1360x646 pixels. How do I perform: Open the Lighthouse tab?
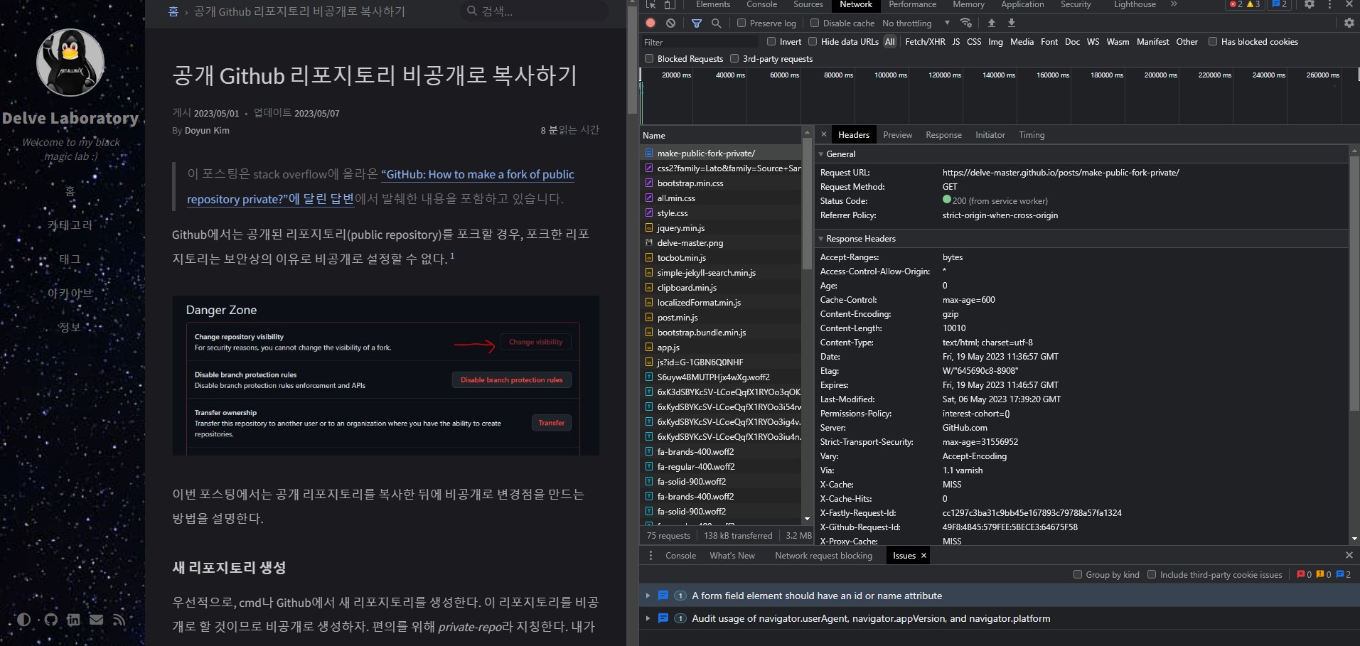1135,4
